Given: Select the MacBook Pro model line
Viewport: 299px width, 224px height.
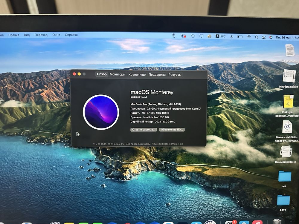Looking at the screenshot, I should tap(155, 104).
